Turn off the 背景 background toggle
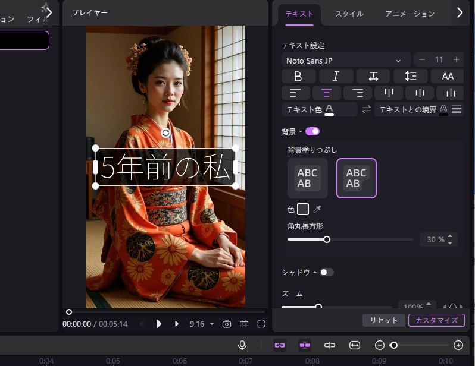This screenshot has width=475, height=366. 312,131
